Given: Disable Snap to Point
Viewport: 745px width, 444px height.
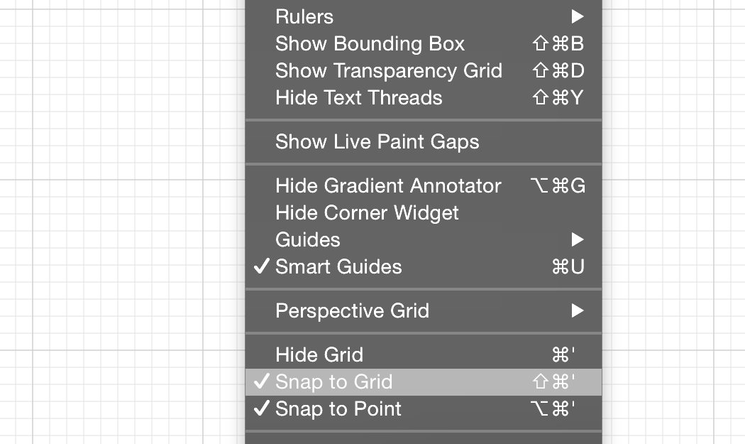Looking at the screenshot, I should 337,408.
